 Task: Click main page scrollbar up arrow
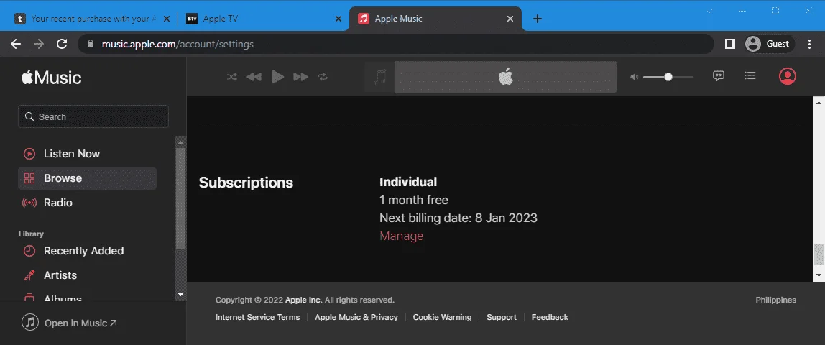click(x=818, y=101)
